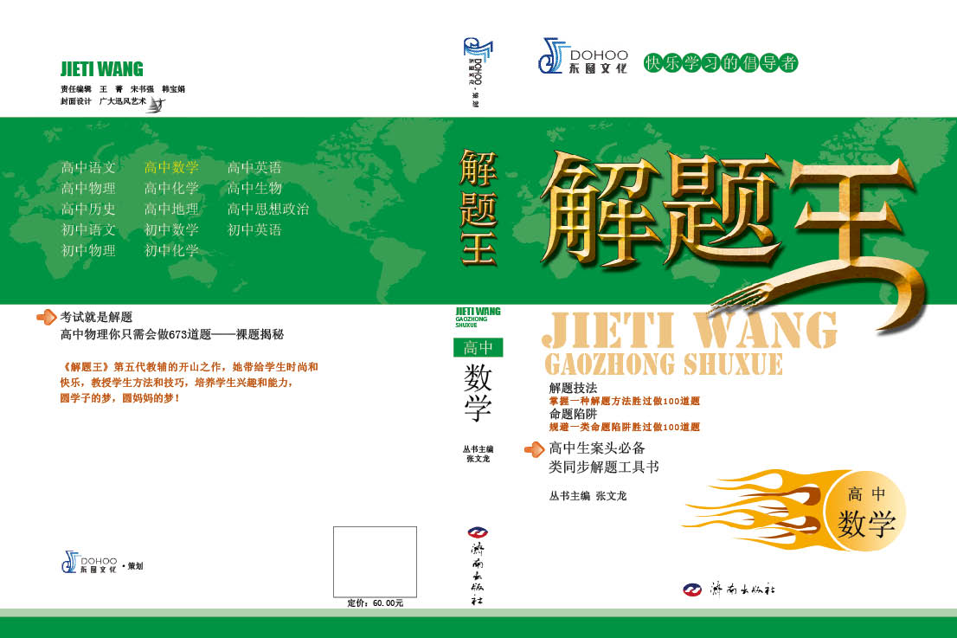The height and width of the screenshot is (638, 957).
Task: Click 高中地理 in the subject list
Action: pyautogui.click(x=171, y=209)
